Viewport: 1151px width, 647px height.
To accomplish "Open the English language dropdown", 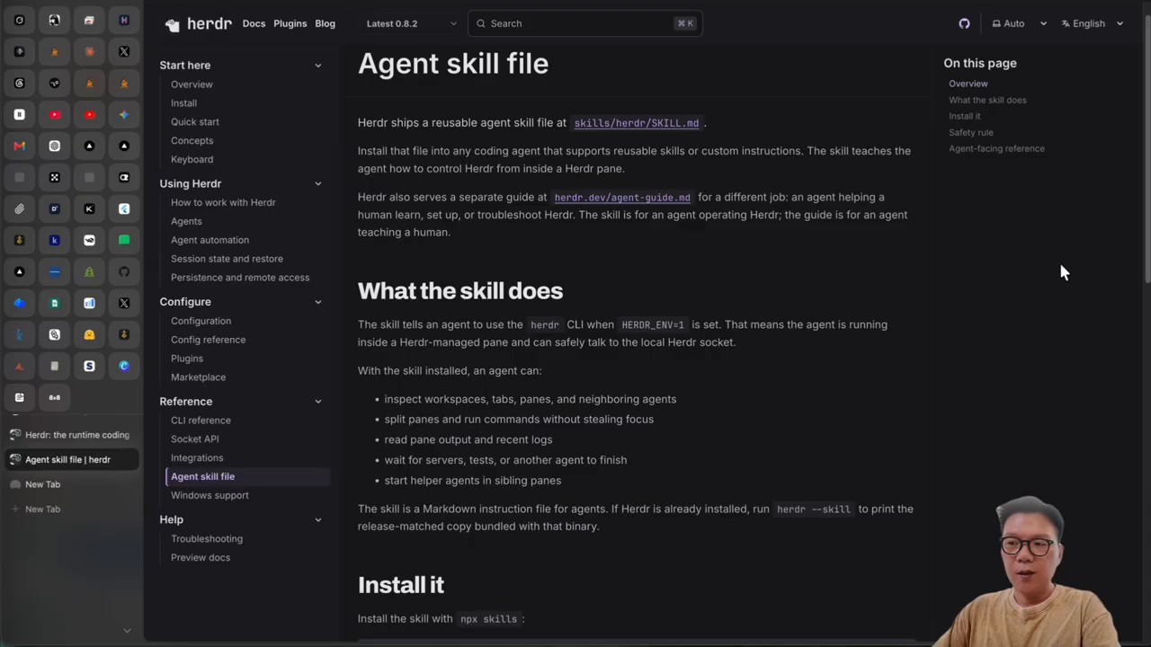I will (1093, 23).
